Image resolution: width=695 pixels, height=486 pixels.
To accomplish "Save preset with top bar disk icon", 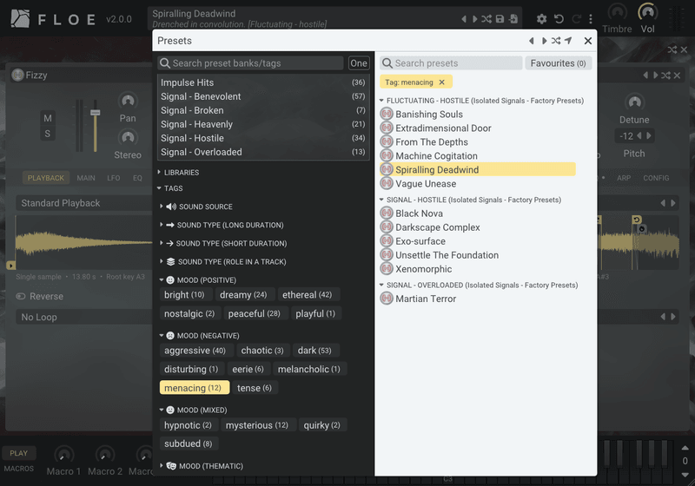I will tap(500, 19).
